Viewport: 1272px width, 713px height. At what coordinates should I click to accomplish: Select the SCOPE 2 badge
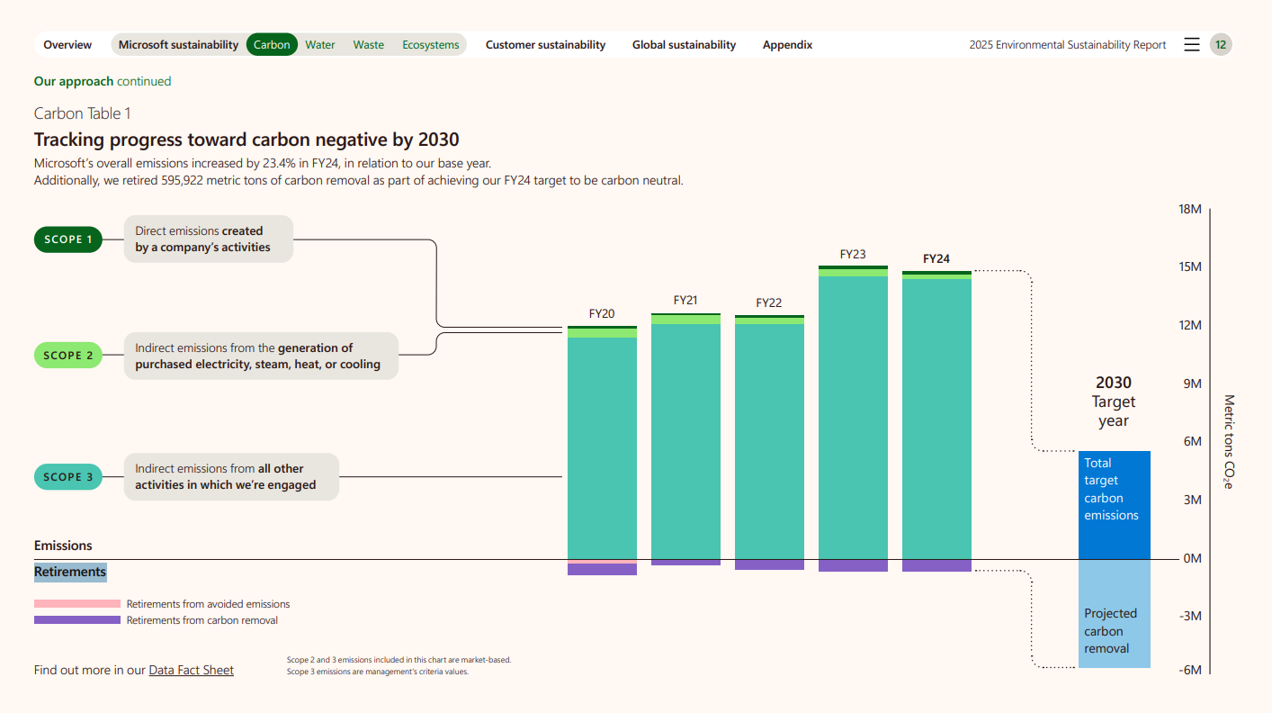(x=68, y=356)
